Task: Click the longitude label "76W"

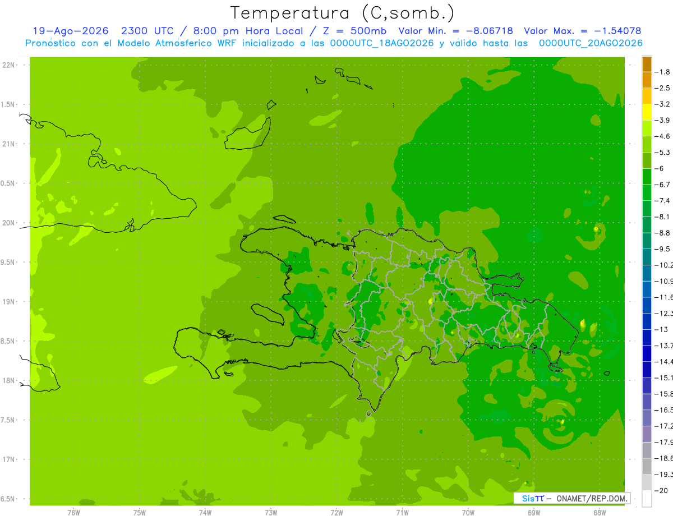Action: coord(73,513)
